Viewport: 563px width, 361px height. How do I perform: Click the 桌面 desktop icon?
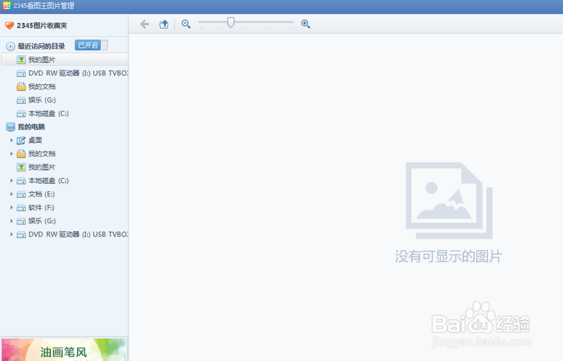coord(21,140)
